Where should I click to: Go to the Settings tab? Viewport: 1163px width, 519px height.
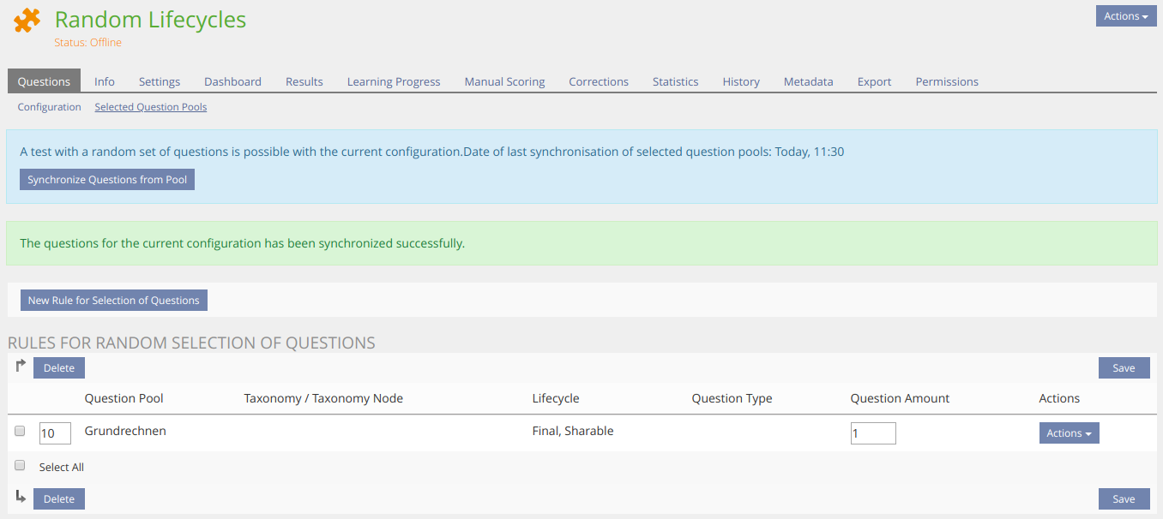(160, 81)
